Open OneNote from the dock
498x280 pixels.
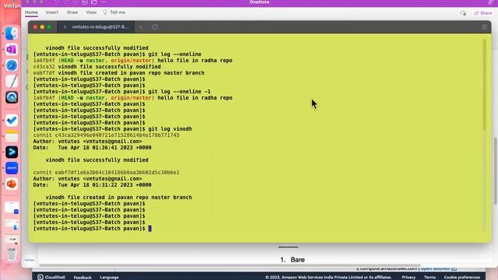[x=12, y=50]
